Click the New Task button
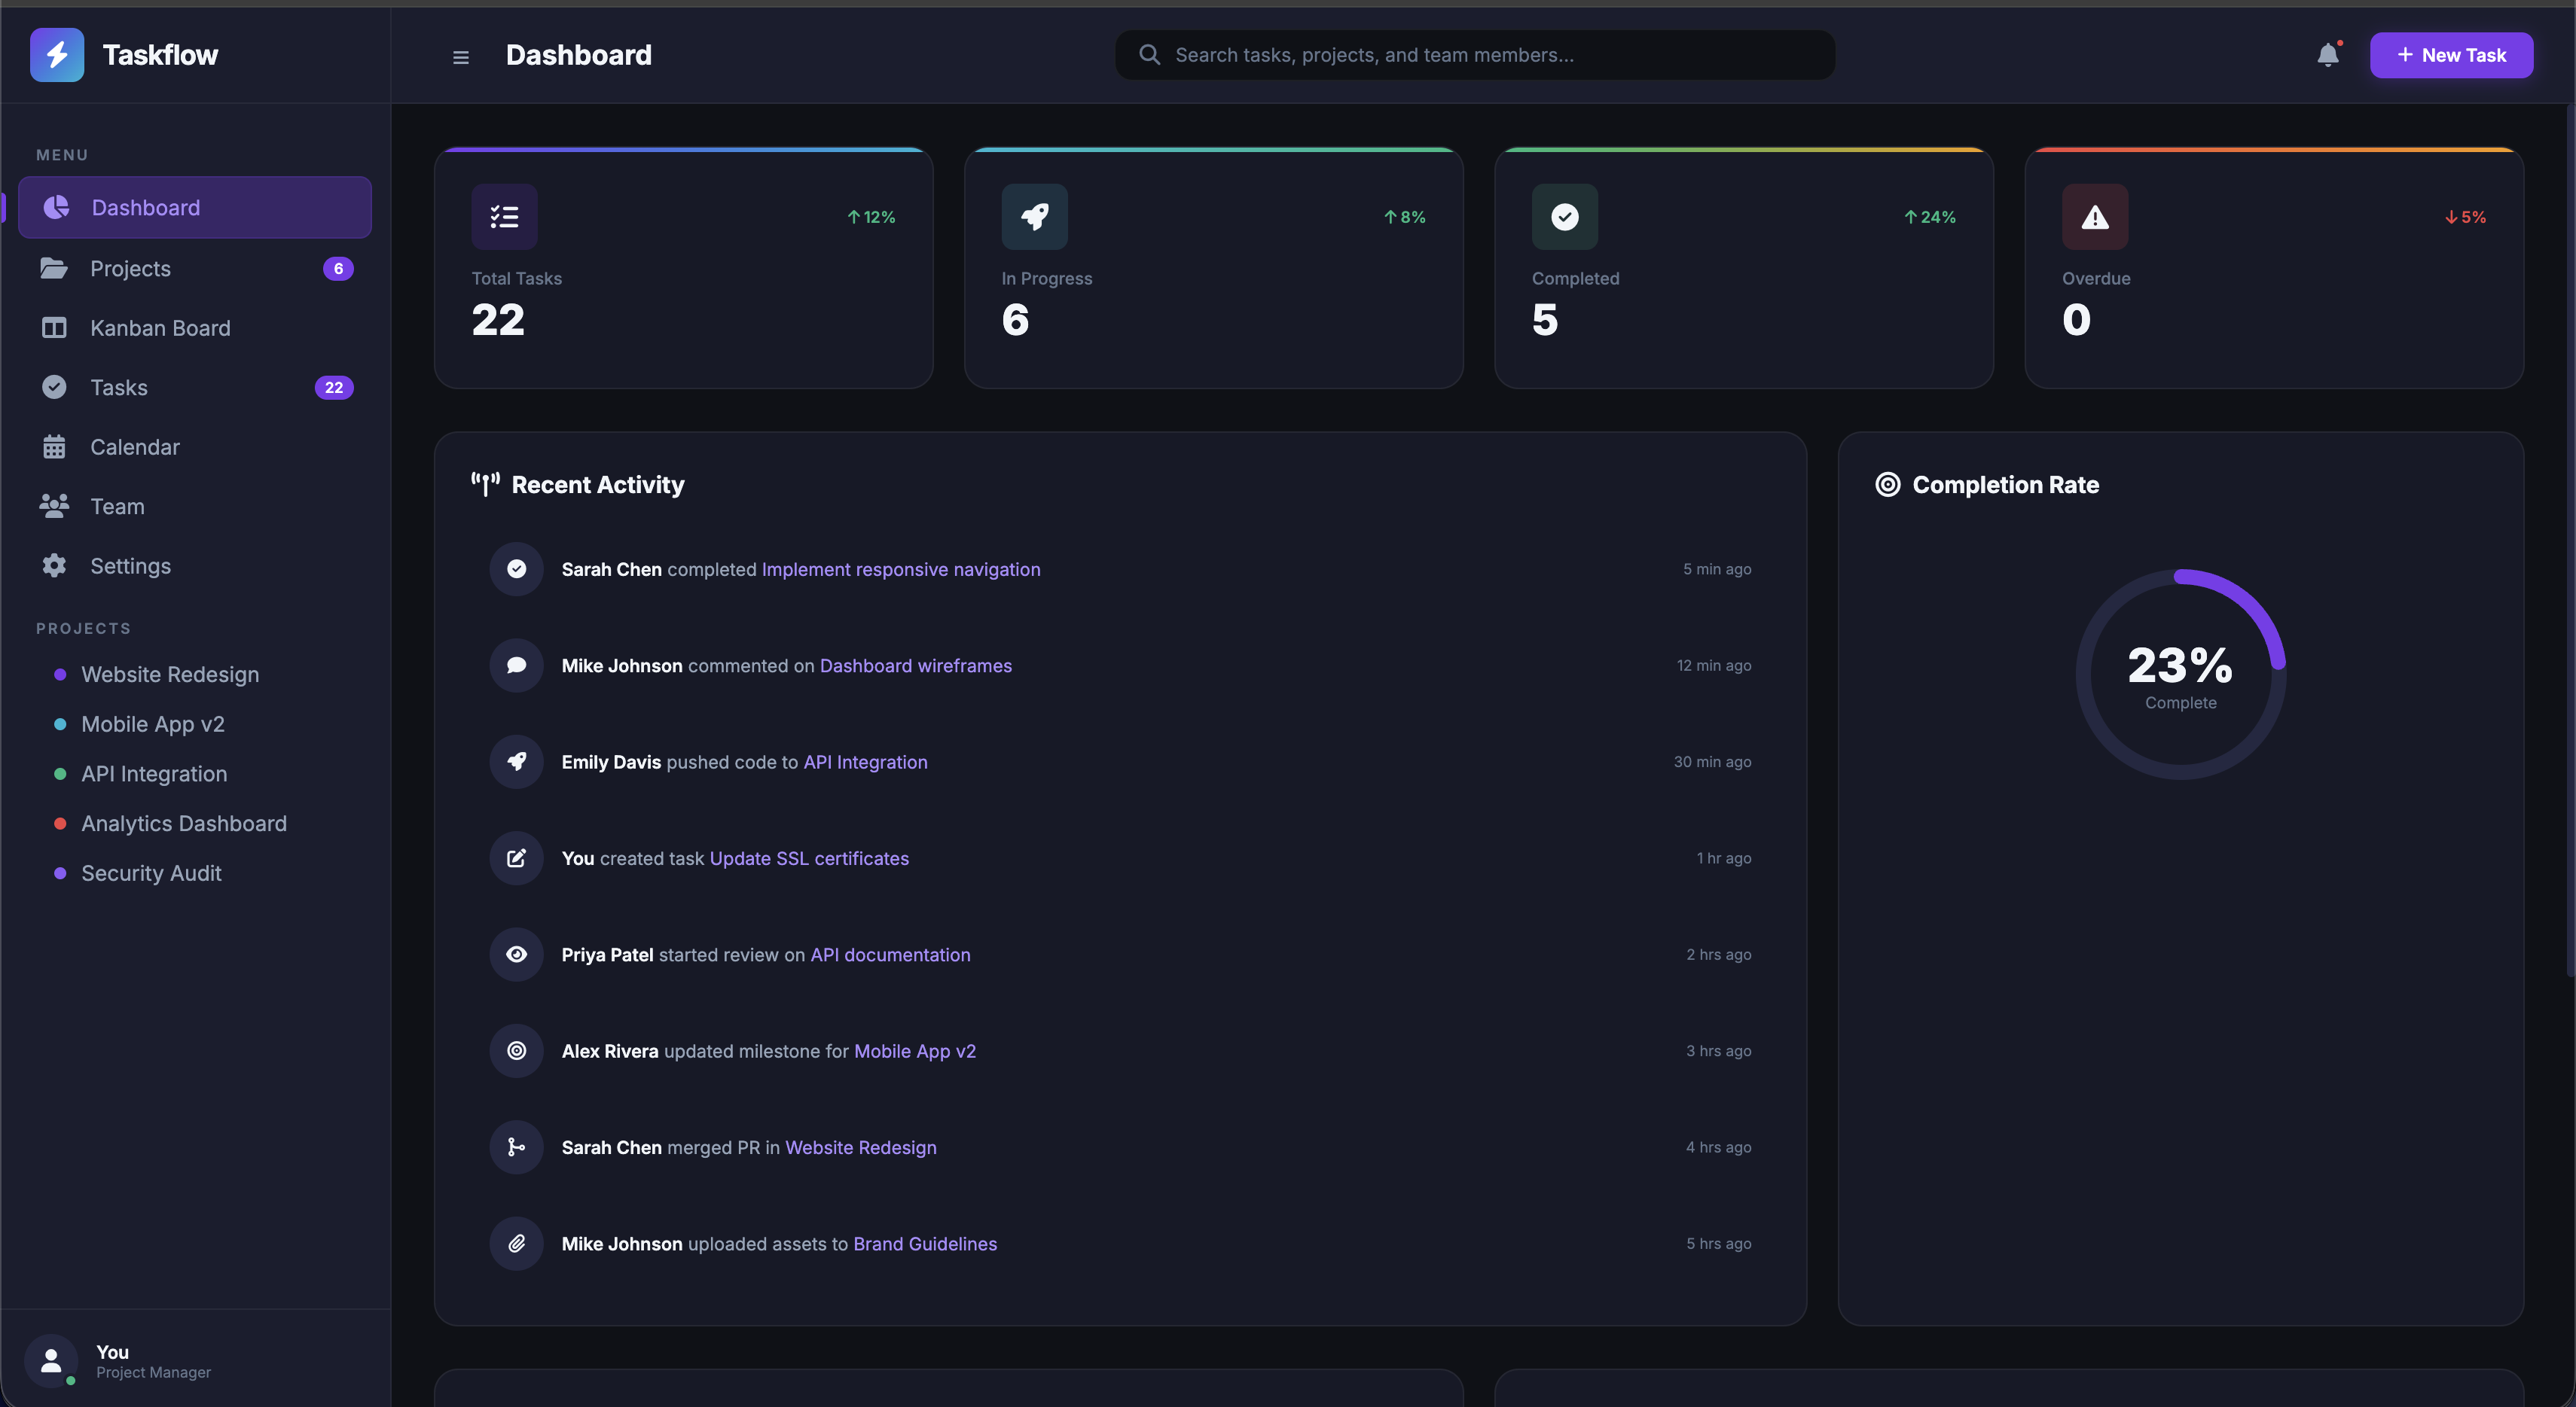 pos(2450,55)
